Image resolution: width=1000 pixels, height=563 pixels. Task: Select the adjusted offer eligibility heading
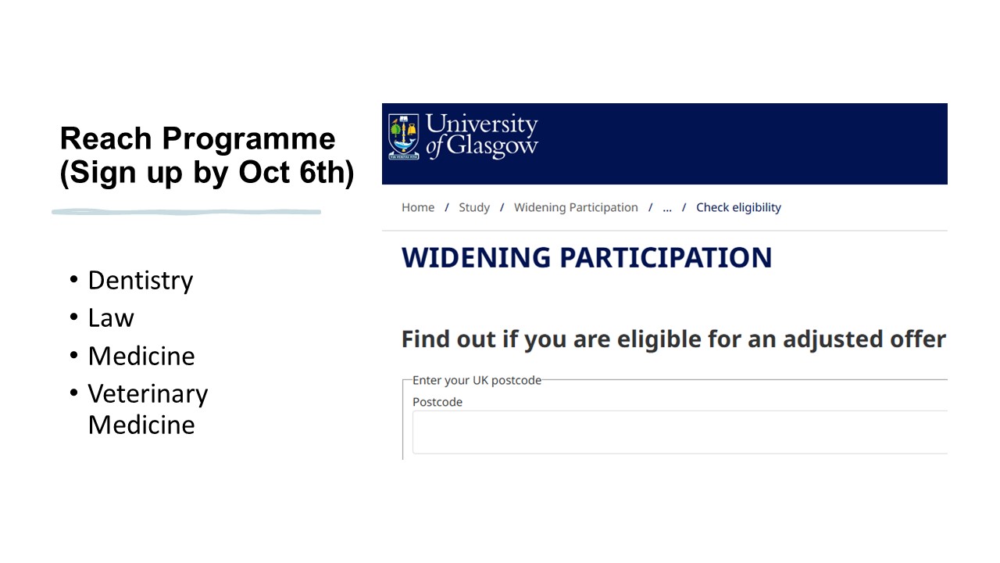(673, 339)
